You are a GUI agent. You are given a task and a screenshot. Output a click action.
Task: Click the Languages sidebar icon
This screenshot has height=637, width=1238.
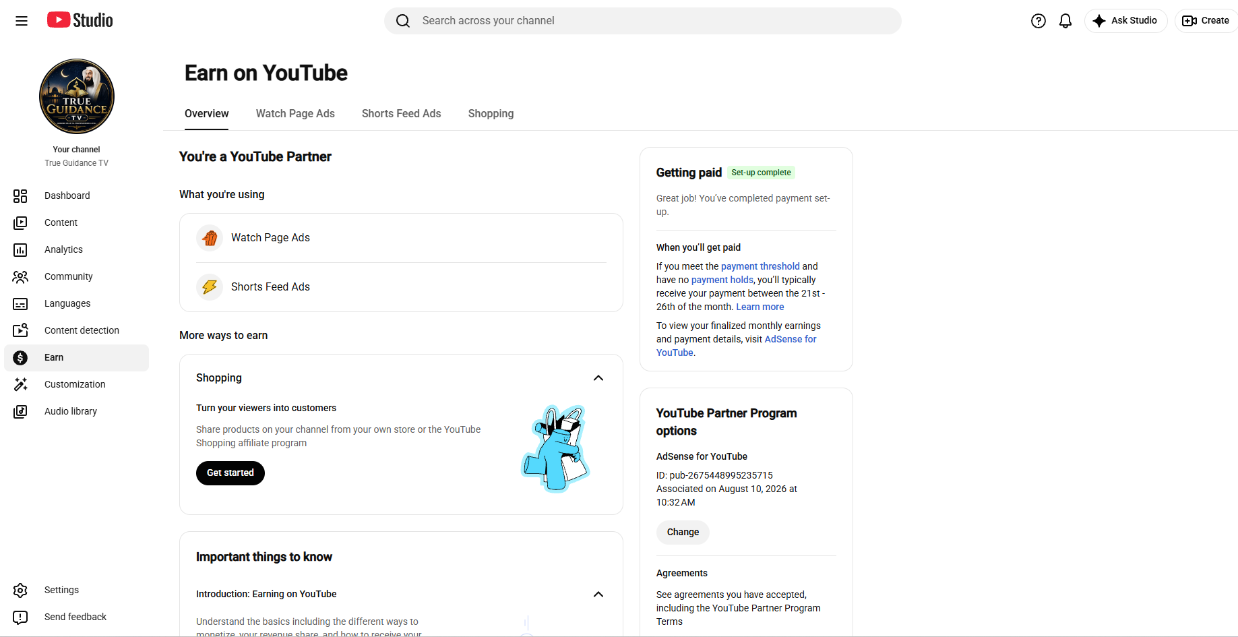click(x=20, y=303)
